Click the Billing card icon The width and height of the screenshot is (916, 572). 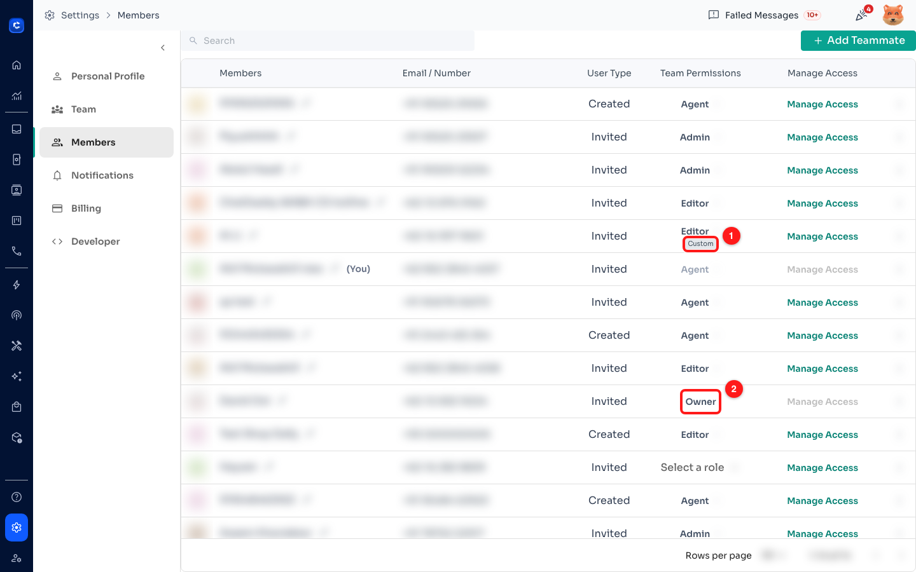point(57,208)
